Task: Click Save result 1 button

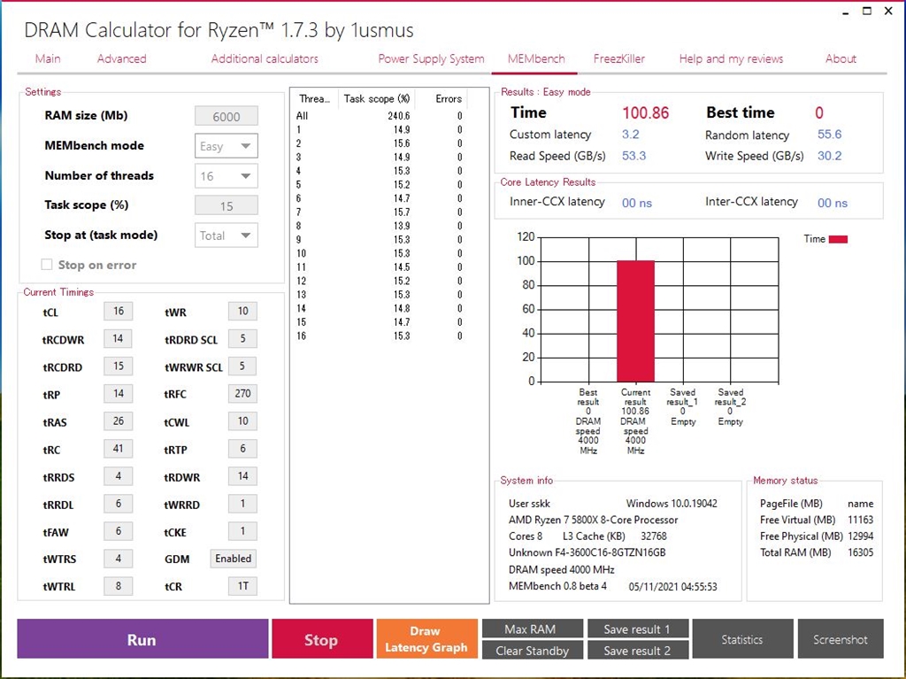Action: pyautogui.click(x=638, y=629)
